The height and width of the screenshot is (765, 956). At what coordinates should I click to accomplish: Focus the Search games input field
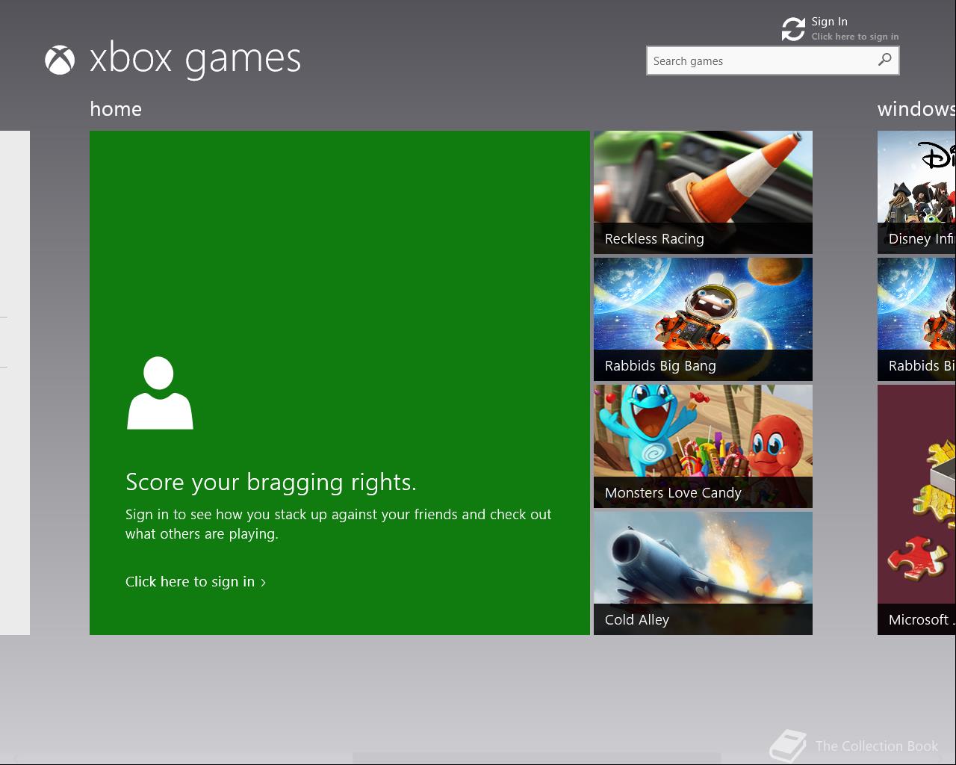pos(772,61)
